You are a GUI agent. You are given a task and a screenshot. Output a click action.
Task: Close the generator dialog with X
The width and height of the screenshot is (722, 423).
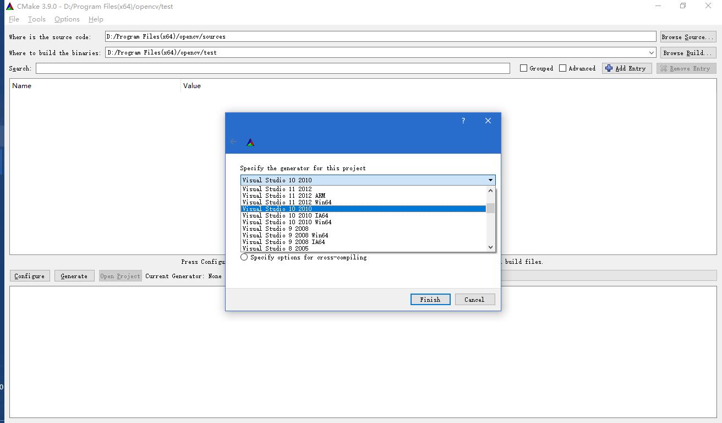488,121
